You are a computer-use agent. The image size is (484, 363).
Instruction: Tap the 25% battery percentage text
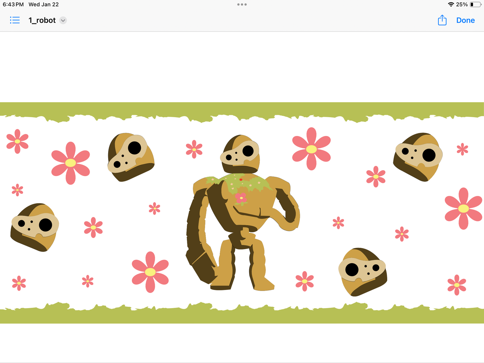tap(462, 5)
